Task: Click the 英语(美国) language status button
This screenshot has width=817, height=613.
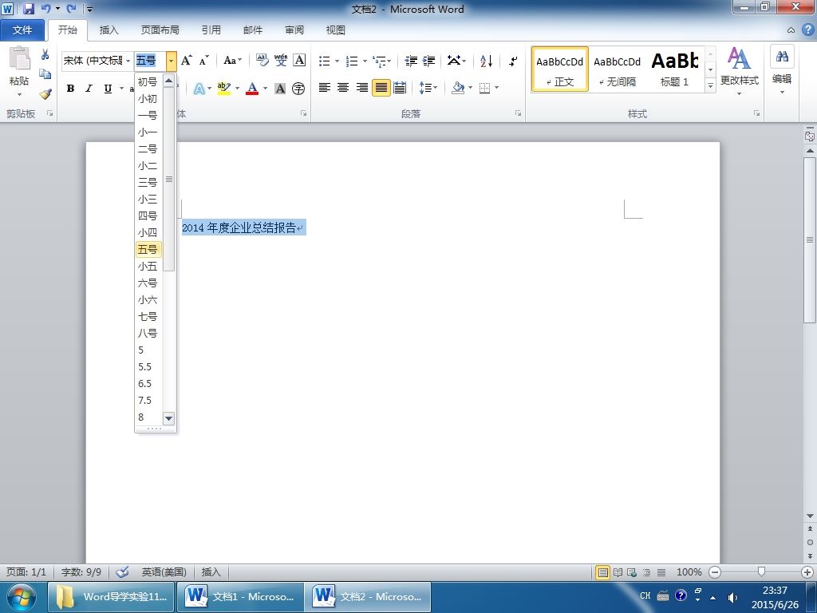Action: [x=164, y=571]
